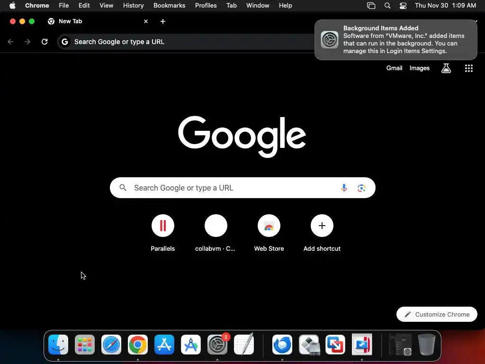This screenshot has width=485, height=364.
Task: Open Parallels Desktop from the Dock
Action: (x=362, y=345)
